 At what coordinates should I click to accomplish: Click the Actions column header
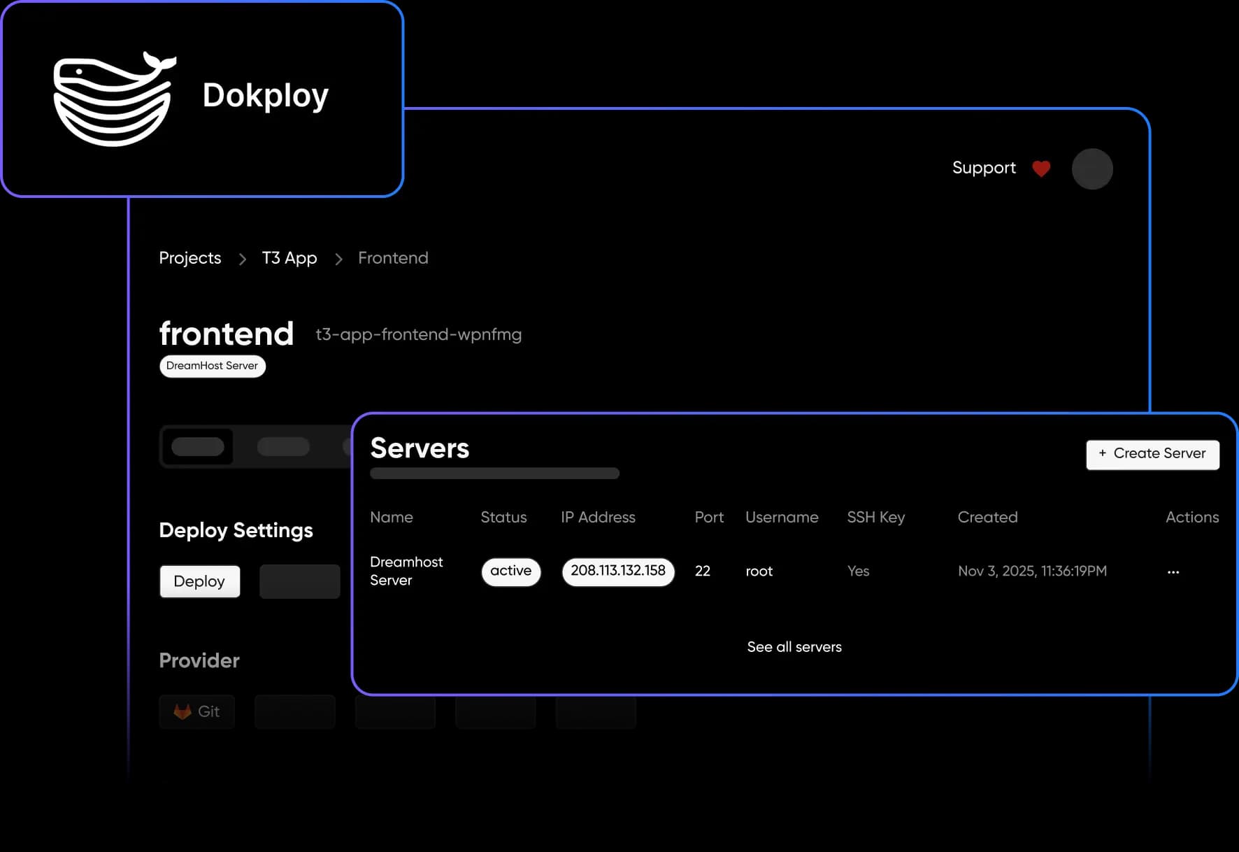(1192, 517)
